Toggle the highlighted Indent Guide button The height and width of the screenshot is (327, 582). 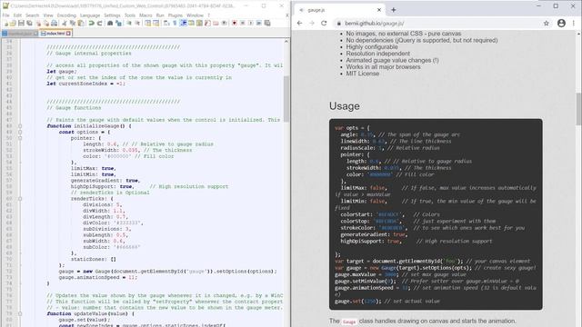184,23
